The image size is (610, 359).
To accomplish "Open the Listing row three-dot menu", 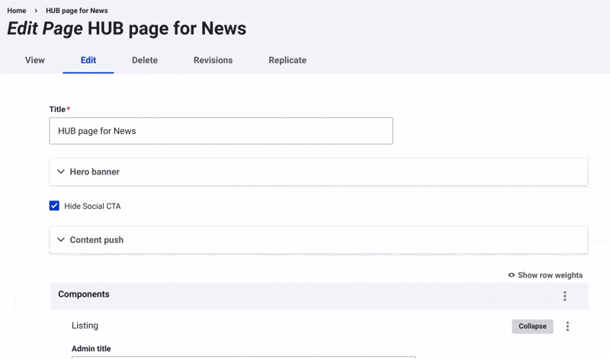I will [x=567, y=326].
